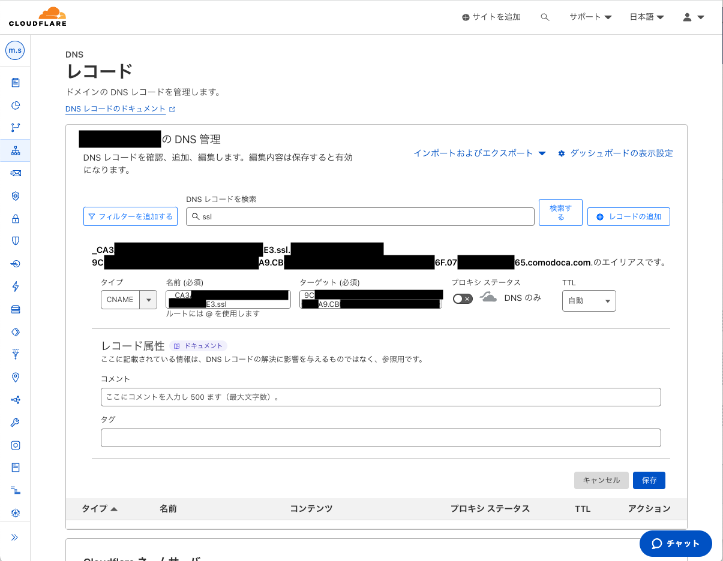The height and width of the screenshot is (561, 723).
Task: Open the Email envelope sidebar icon
Action: pyautogui.click(x=16, y=173)
